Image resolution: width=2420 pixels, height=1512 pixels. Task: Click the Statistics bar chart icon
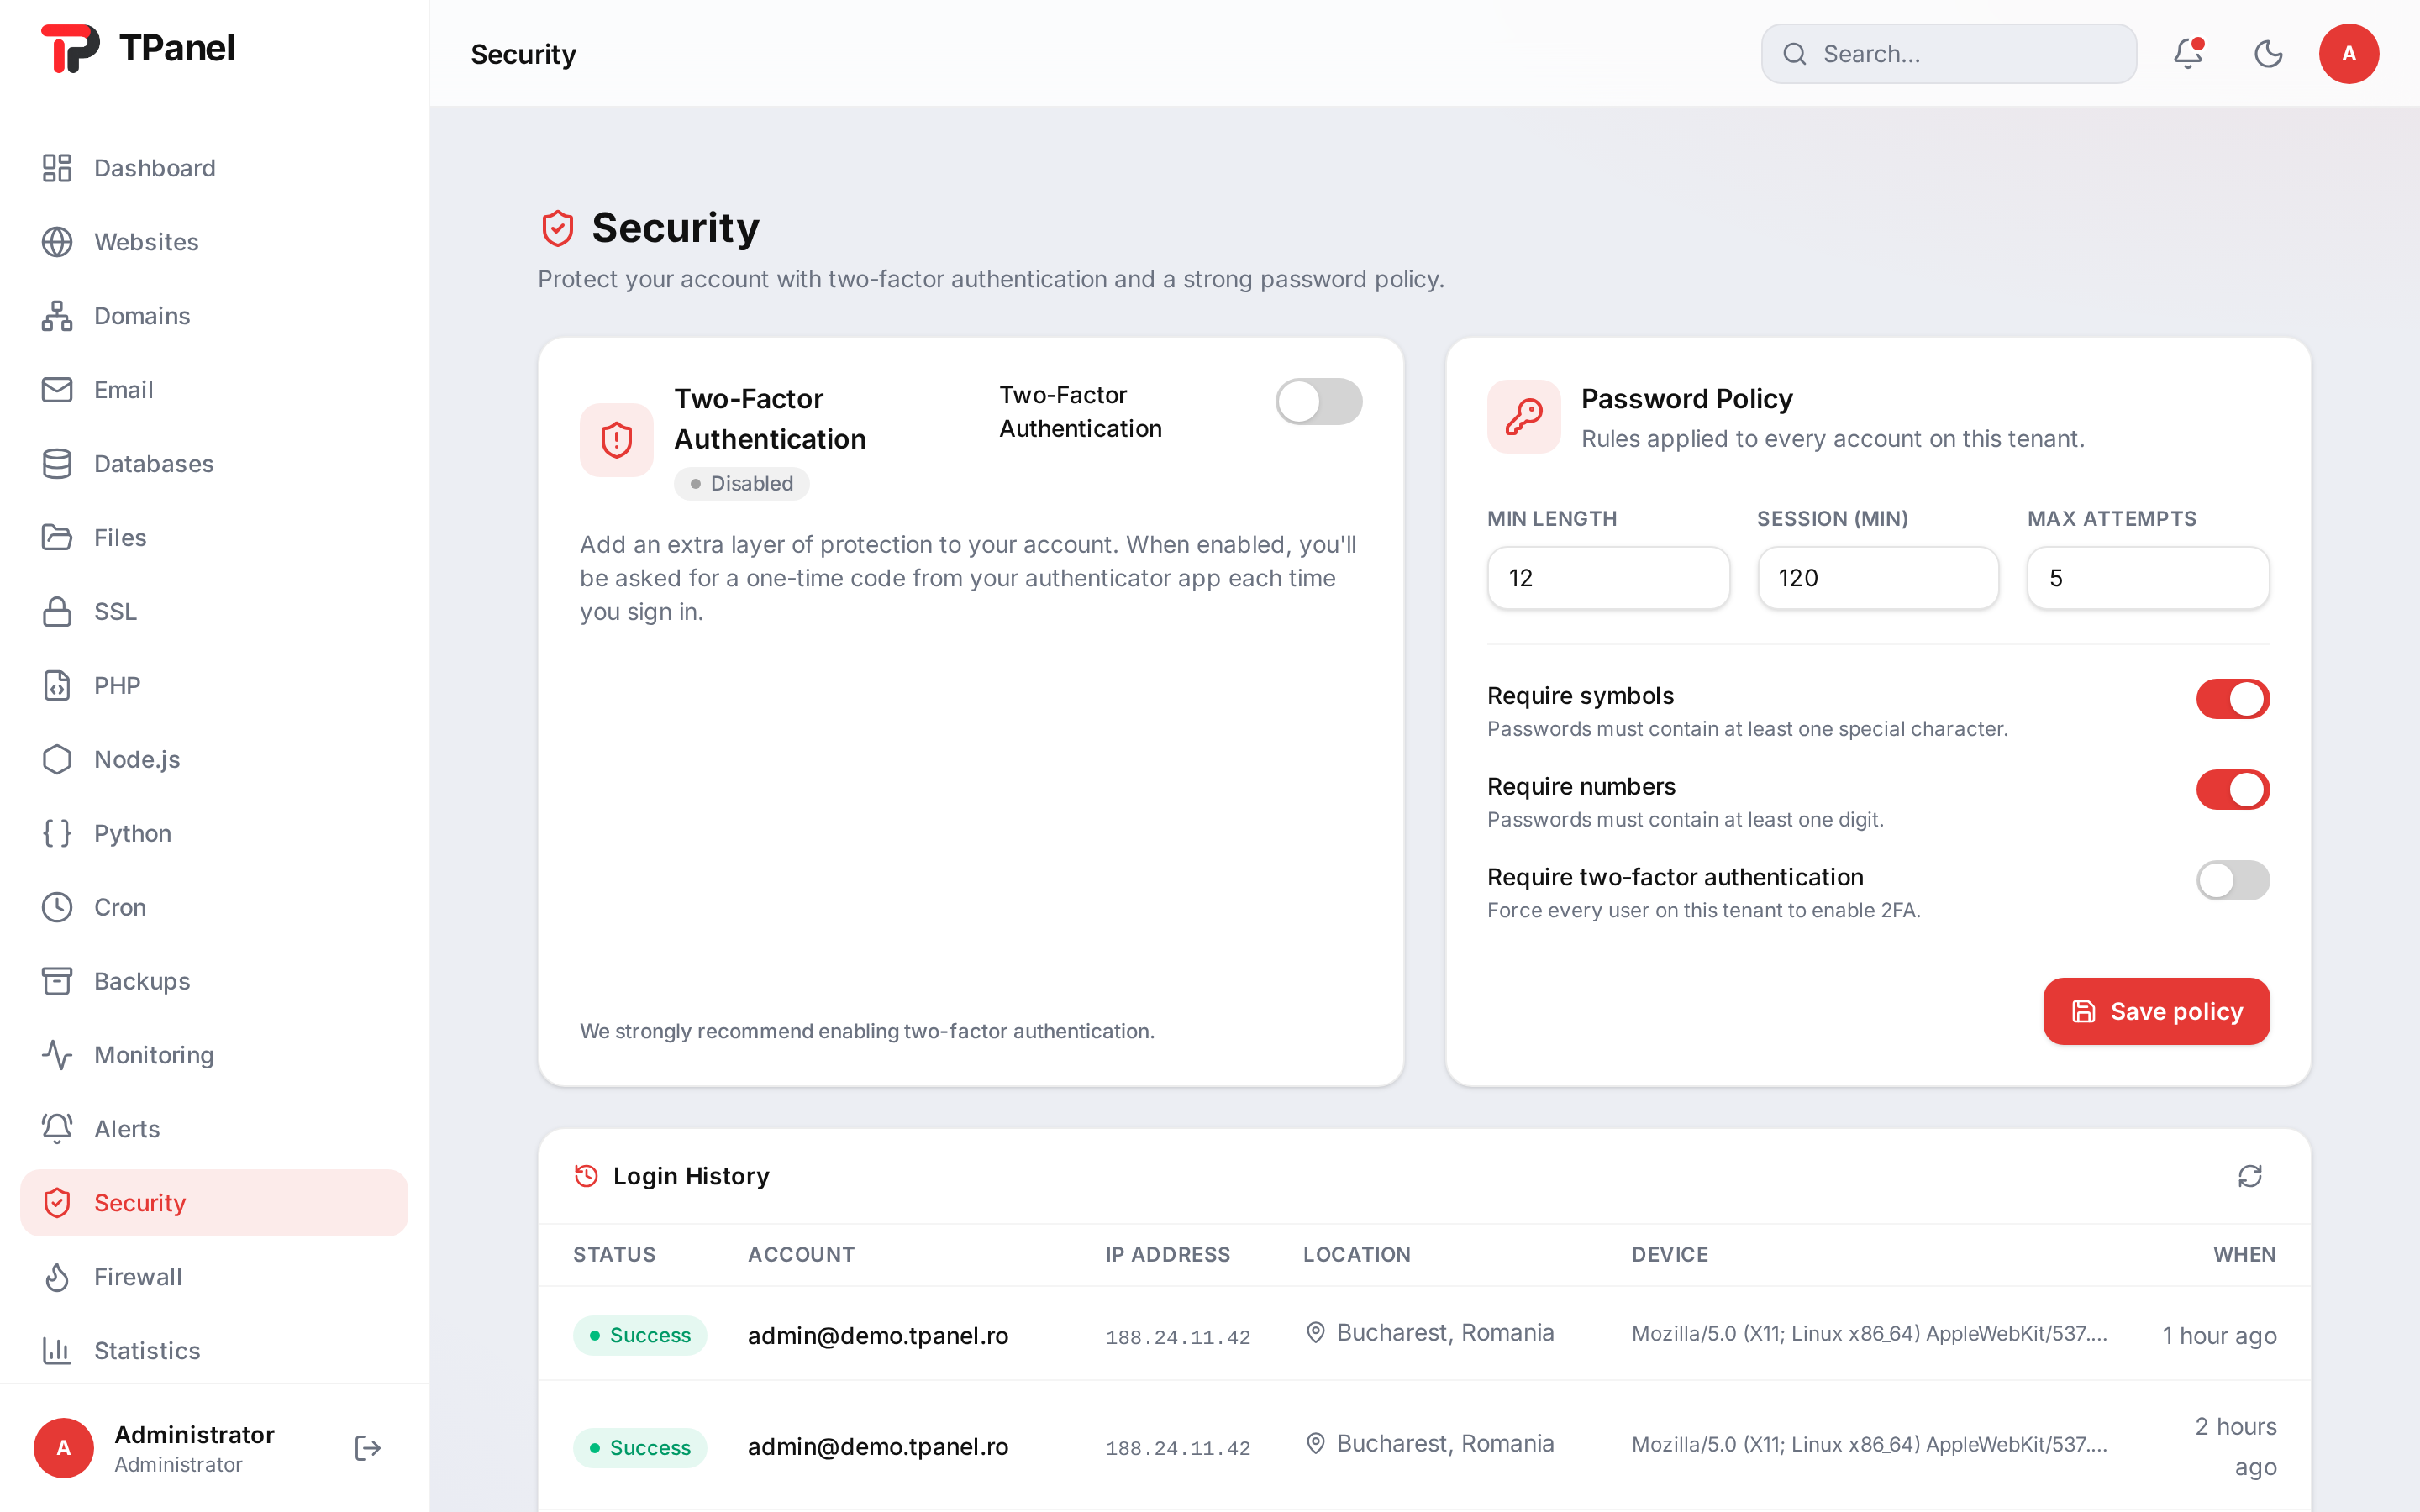57,1351
